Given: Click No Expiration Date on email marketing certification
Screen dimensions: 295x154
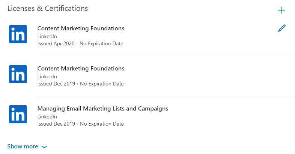Looking at the screenshot, I should tap(102, 124).
